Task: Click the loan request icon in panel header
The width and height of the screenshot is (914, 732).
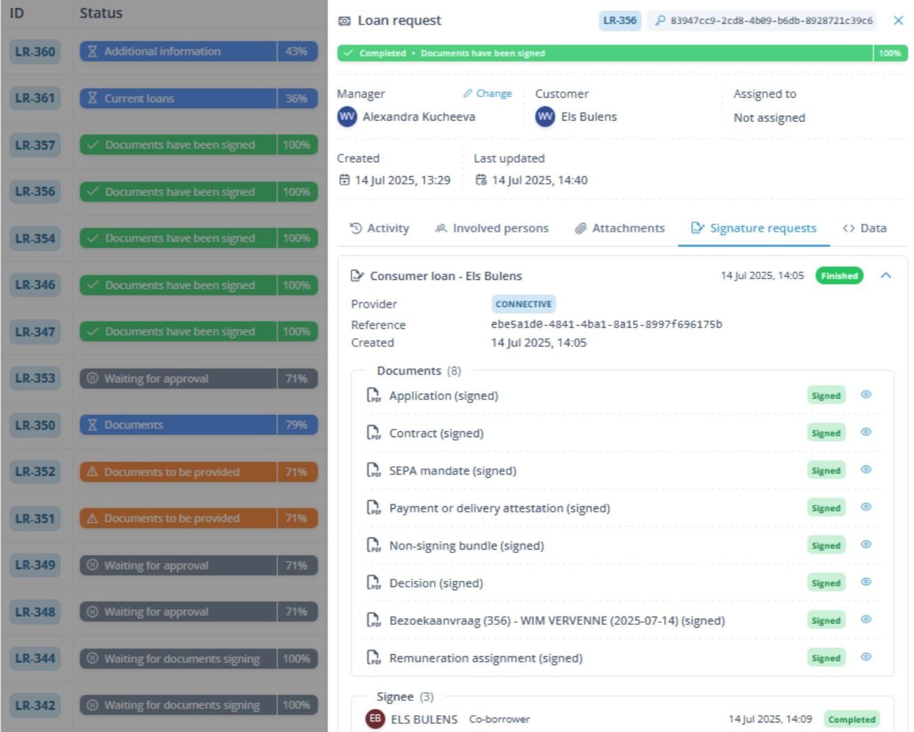Action: click(x=344, y=21)
